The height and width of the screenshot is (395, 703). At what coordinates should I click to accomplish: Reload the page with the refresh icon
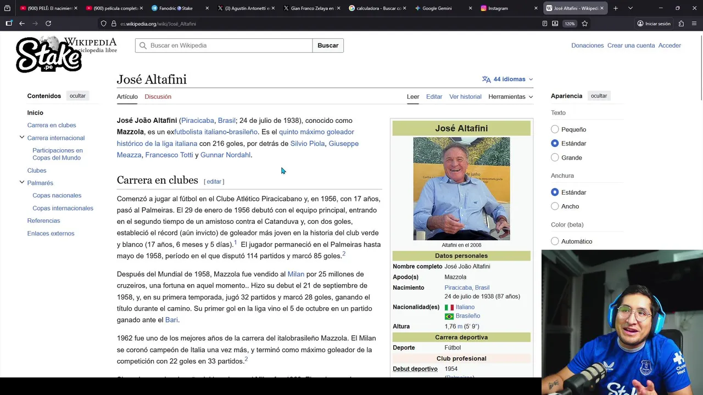48,24
